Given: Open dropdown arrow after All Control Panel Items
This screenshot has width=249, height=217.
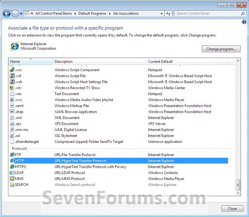Looking at the screenshot, I should click(x=75, y=14).
